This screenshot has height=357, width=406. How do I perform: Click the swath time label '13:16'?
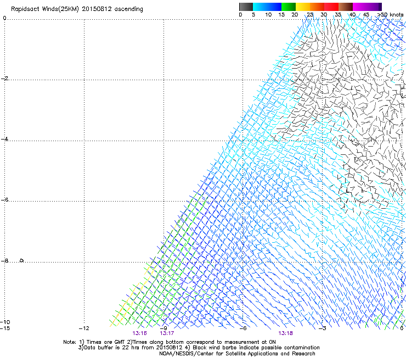pos(139,333)
